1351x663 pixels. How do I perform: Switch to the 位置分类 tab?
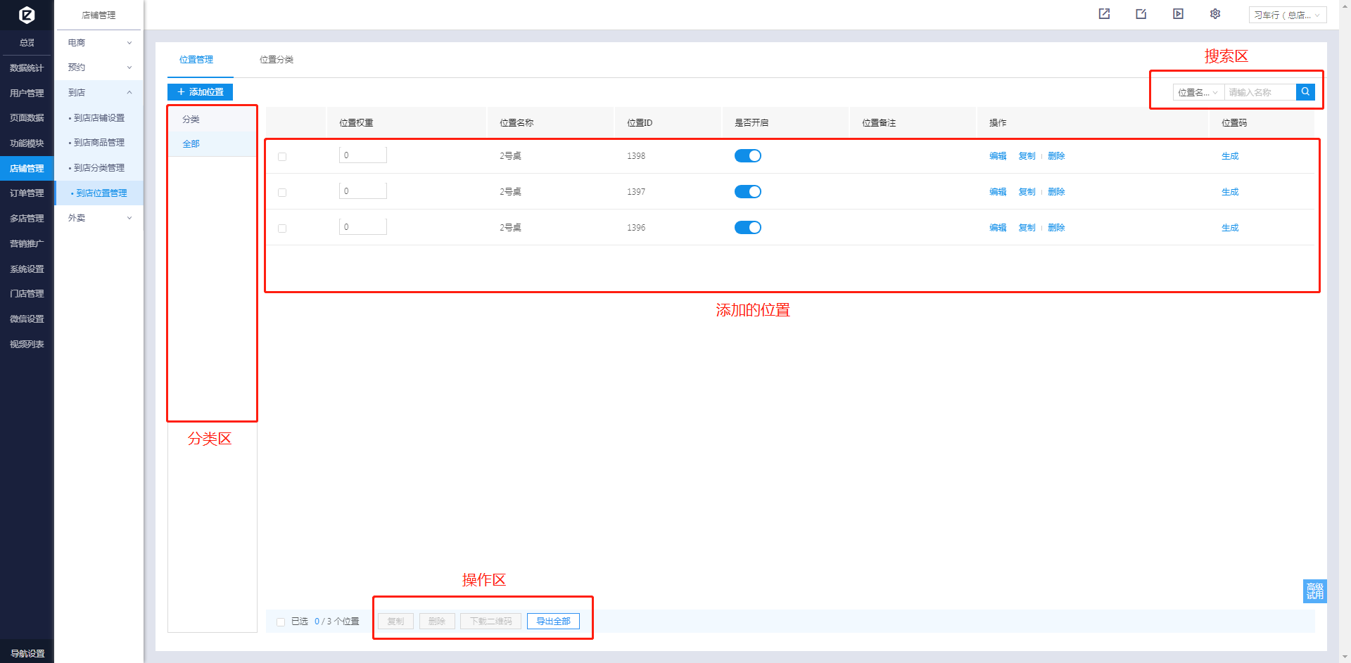pos(276,60)
